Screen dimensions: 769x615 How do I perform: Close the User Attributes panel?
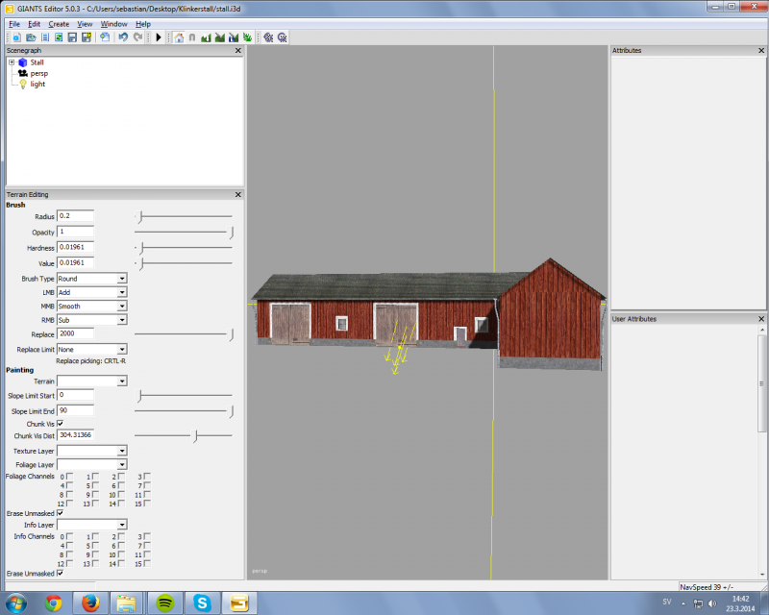tap(761, 319)
